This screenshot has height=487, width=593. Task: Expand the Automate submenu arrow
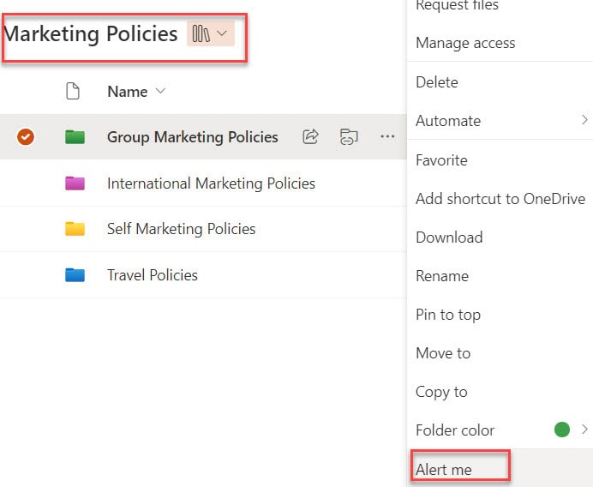584,120
